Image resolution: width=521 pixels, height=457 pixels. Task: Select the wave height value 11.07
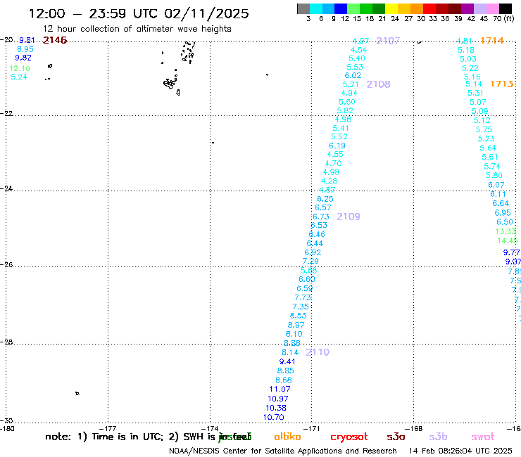(x=280, y=389)
